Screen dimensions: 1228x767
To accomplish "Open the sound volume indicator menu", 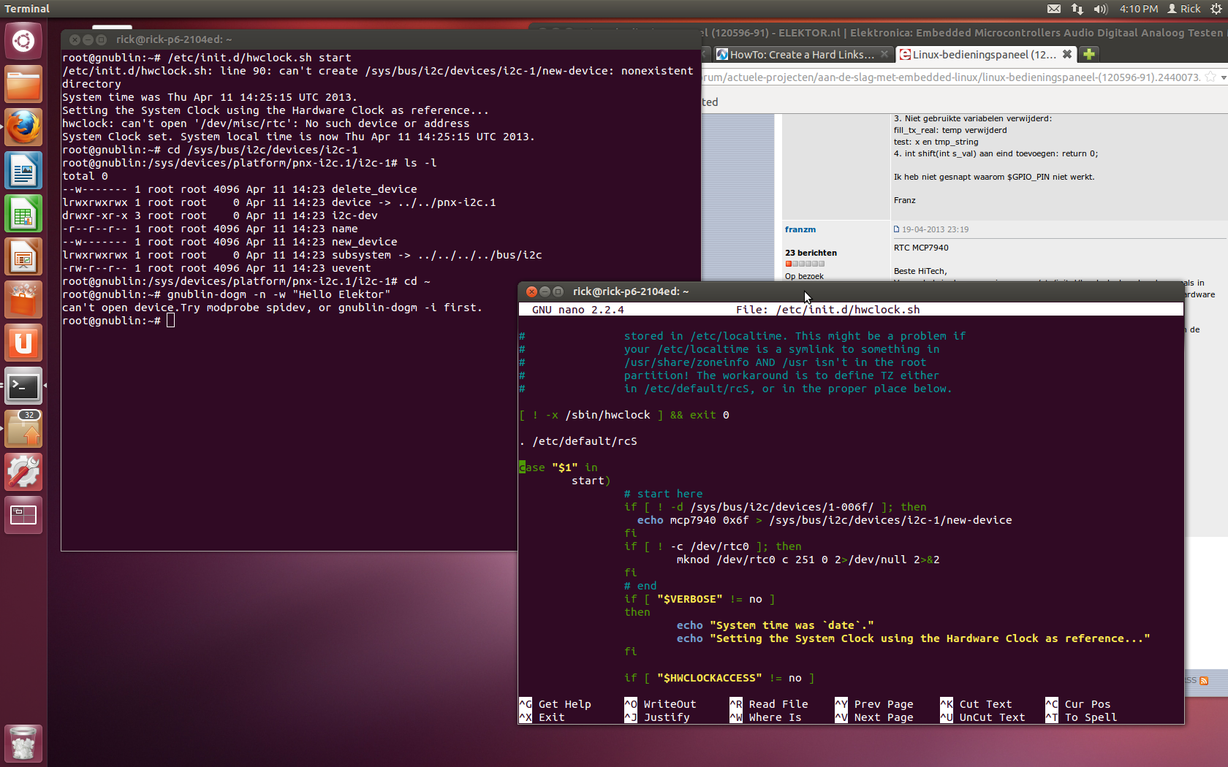I will click(x=1100, y=9).
